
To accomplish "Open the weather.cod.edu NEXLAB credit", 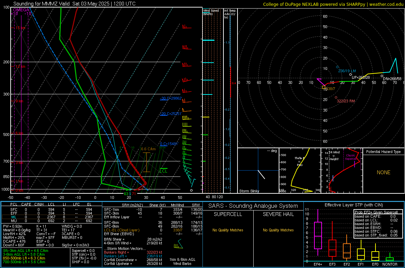I will 333,4.
